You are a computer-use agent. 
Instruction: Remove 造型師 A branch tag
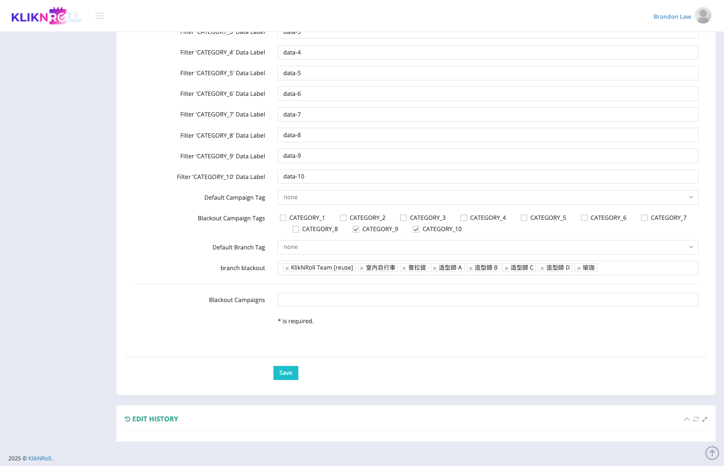pos(435,268)
